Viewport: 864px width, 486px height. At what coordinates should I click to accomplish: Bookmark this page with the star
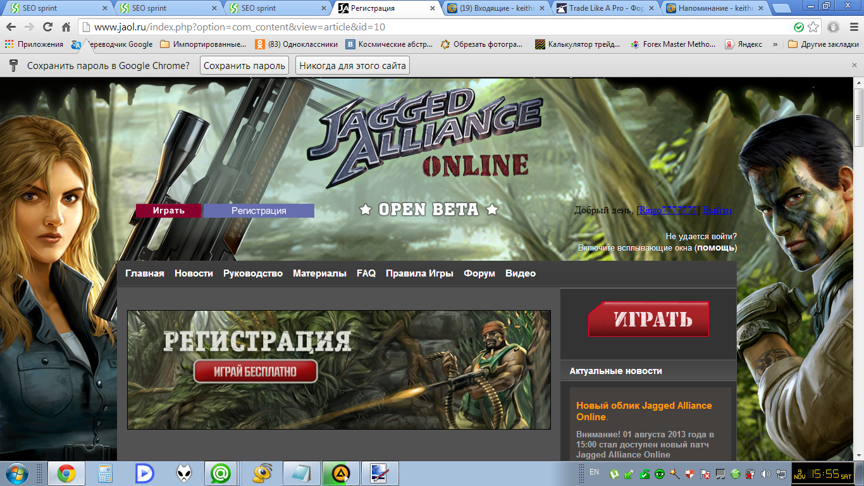click(x=813, y=27)
